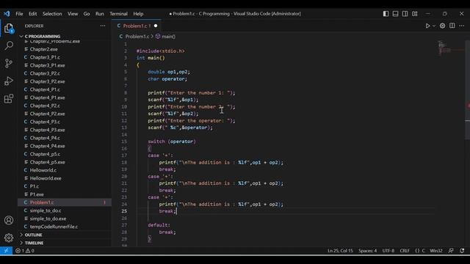The height and width of the screenshot is (264, 470).
Task: Toggle the bottom panel layout icon
Action: (395, 14)
